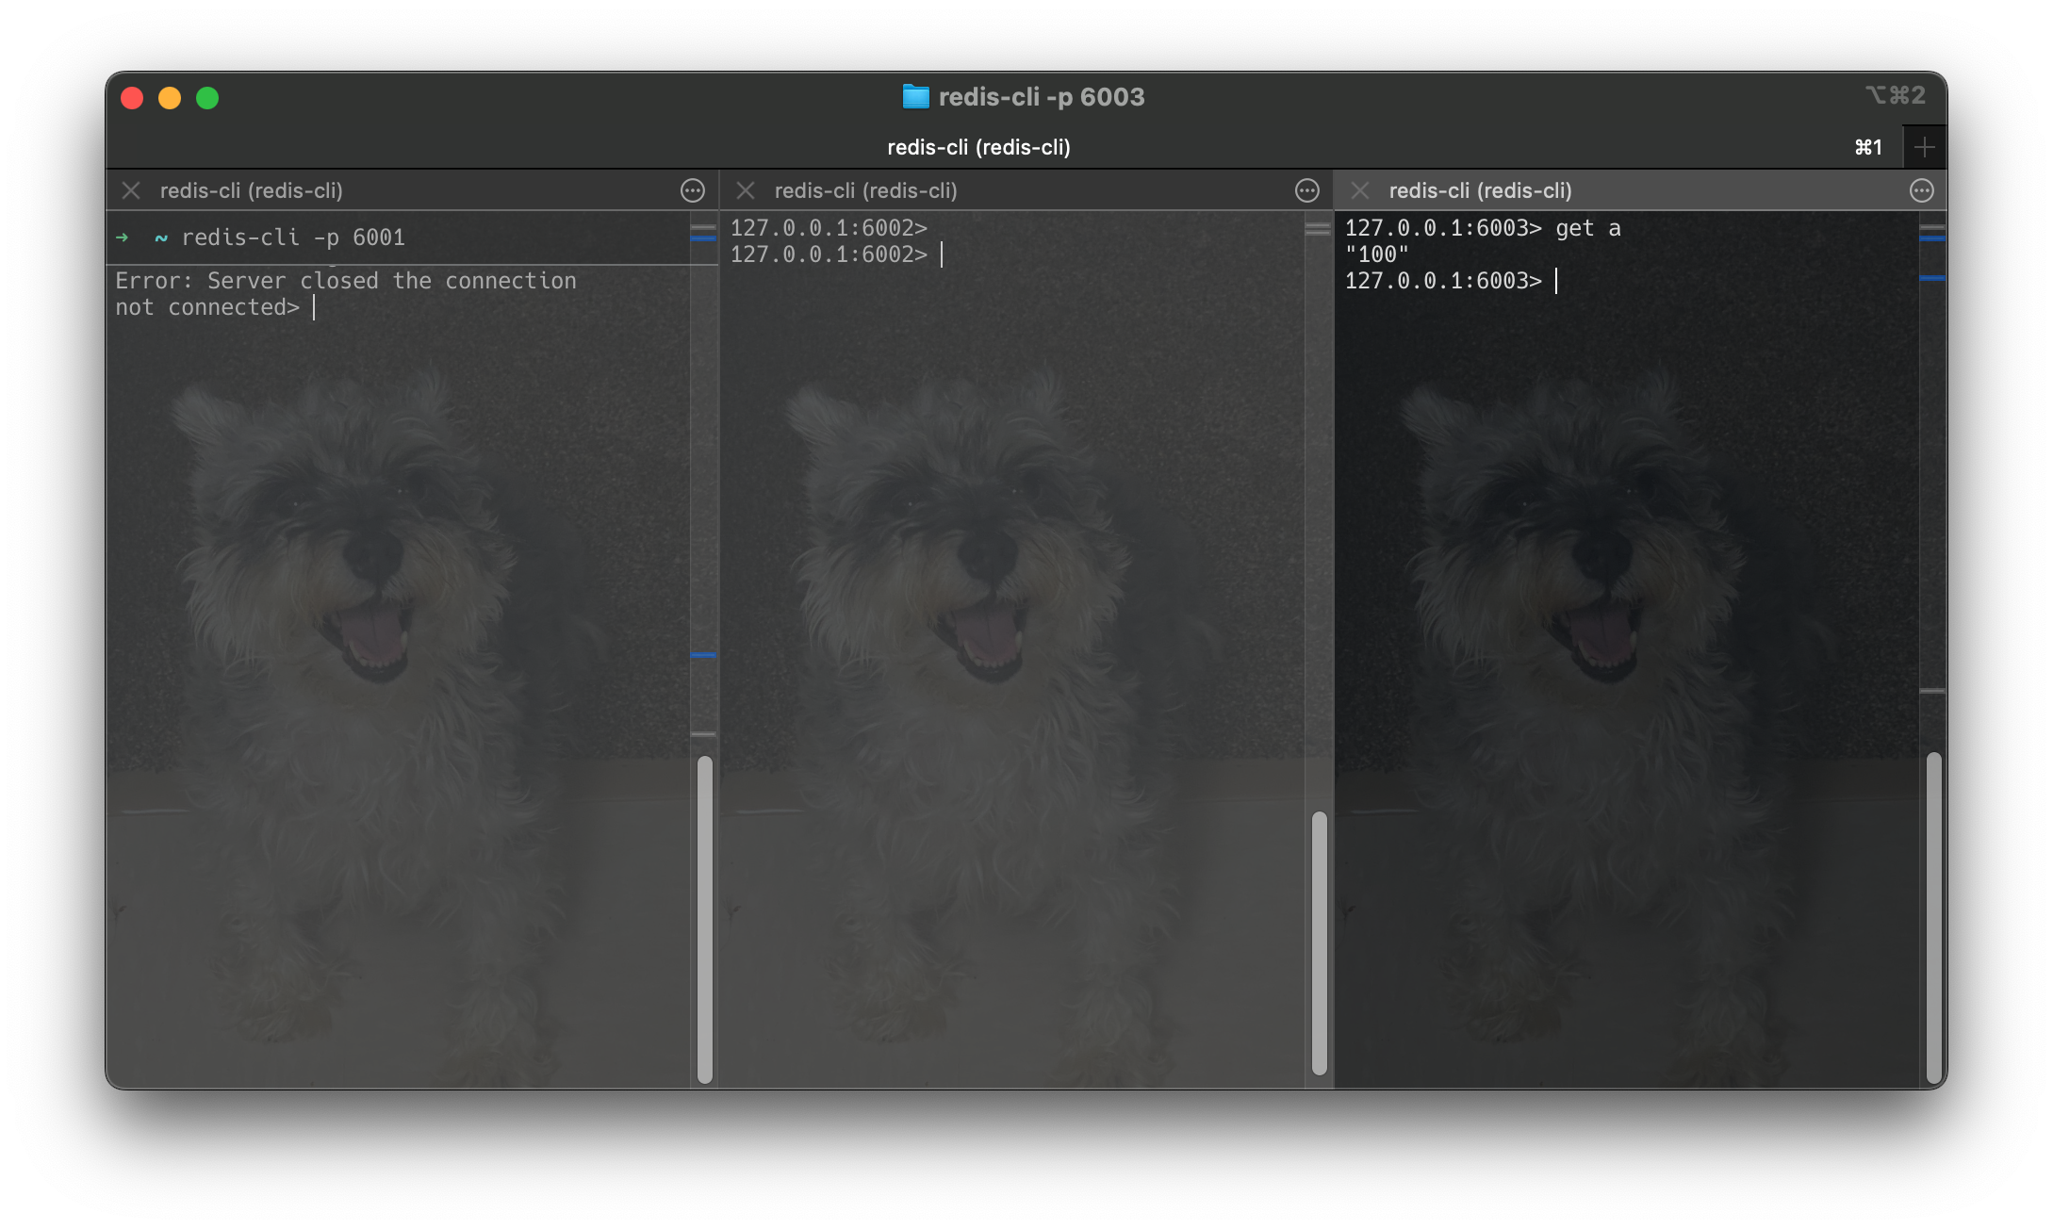Click the ⌘1 shortcut indicator on the tab
Image resolution: width=2053 pixels, height=1229 pixels.
tap(1867, 147)
